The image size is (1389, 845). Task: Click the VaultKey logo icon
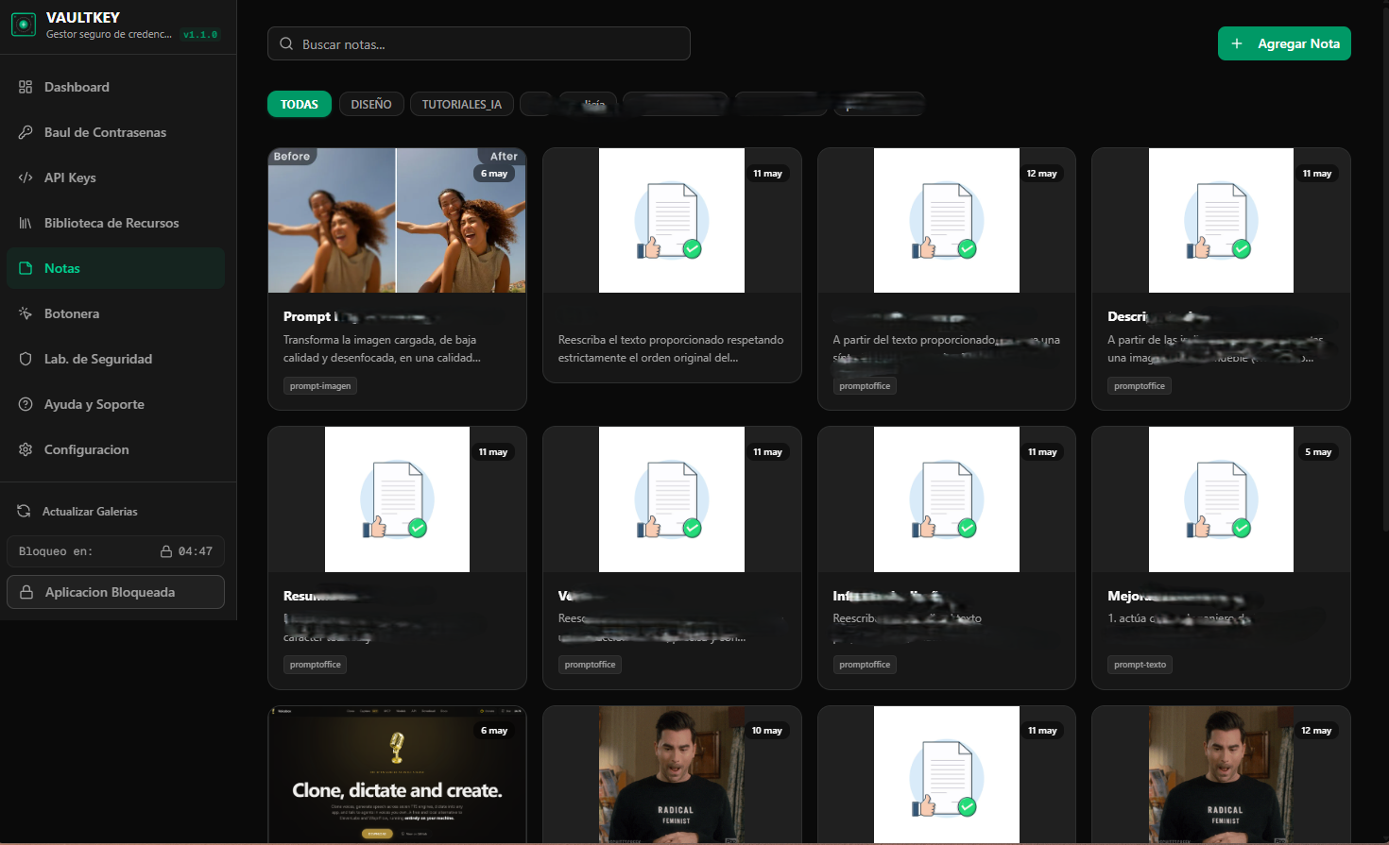click(x=24, y=25)
